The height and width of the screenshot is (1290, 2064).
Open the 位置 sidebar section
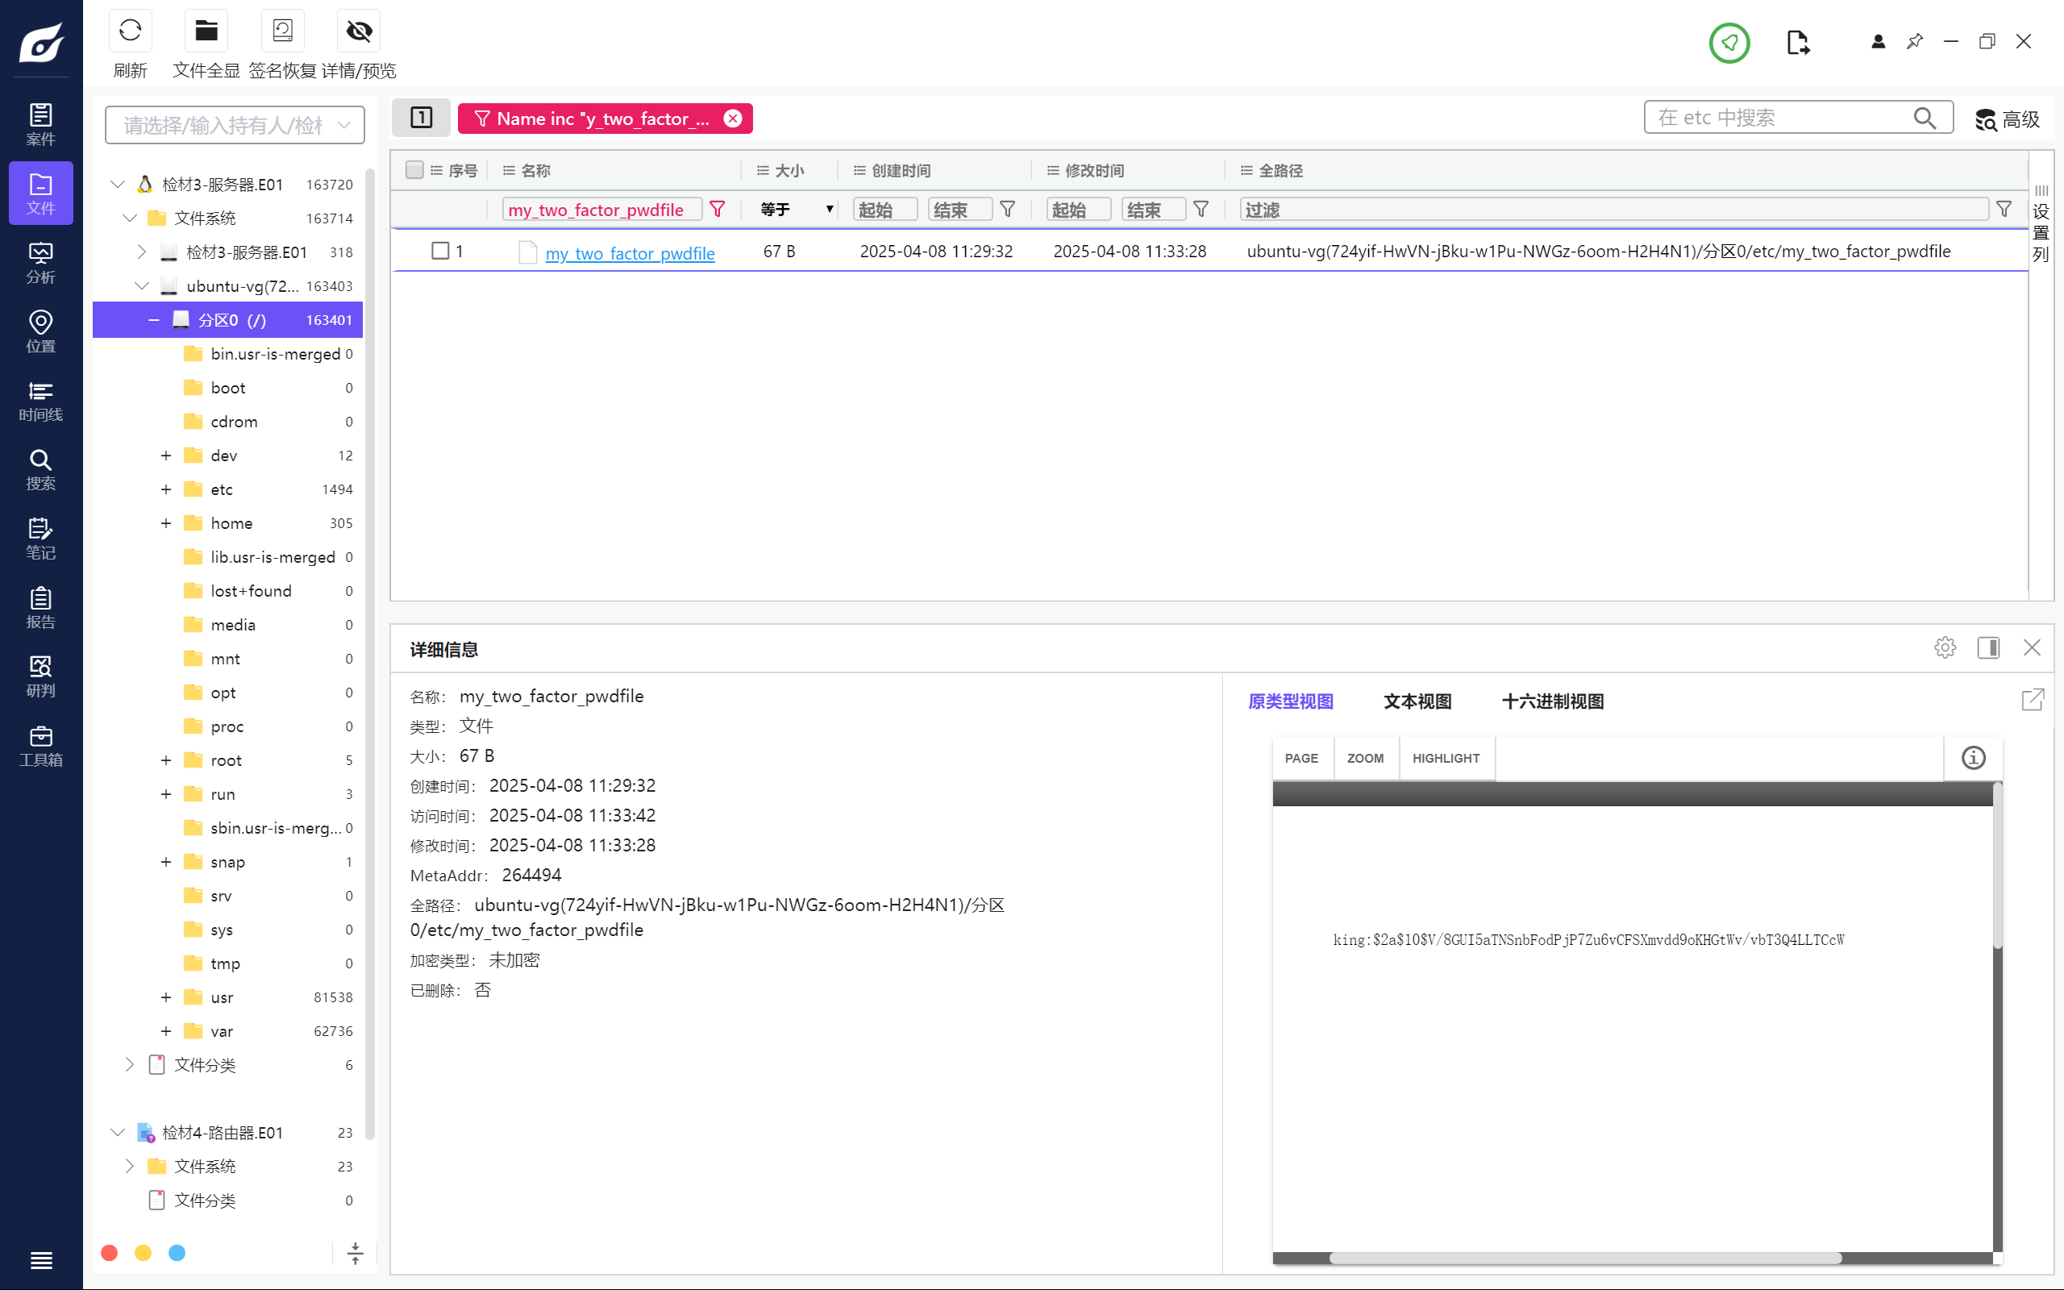coord(41,332)
